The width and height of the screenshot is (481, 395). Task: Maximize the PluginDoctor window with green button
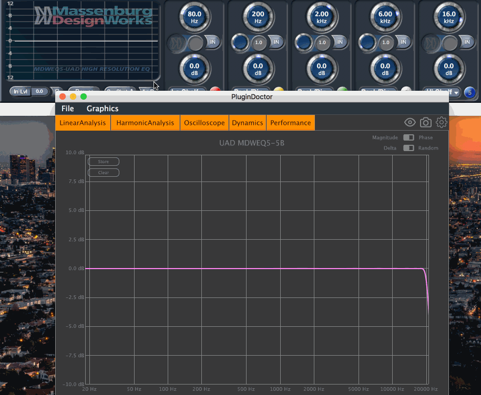(x=84, y=97)
